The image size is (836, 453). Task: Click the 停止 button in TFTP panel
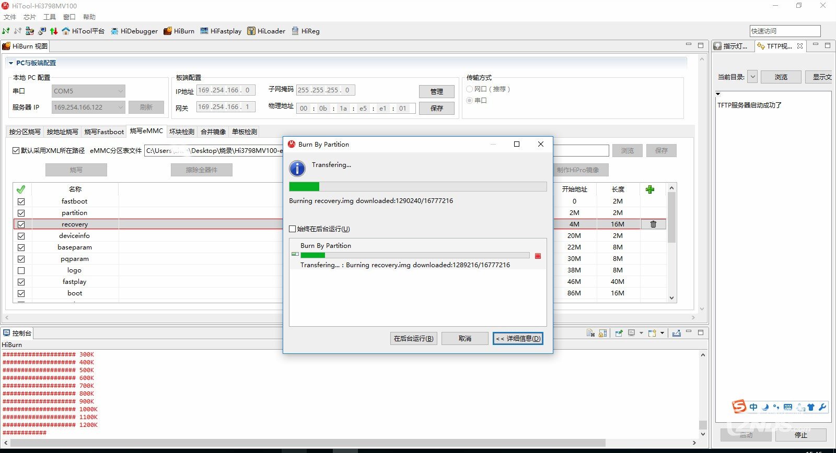point(801,435)
